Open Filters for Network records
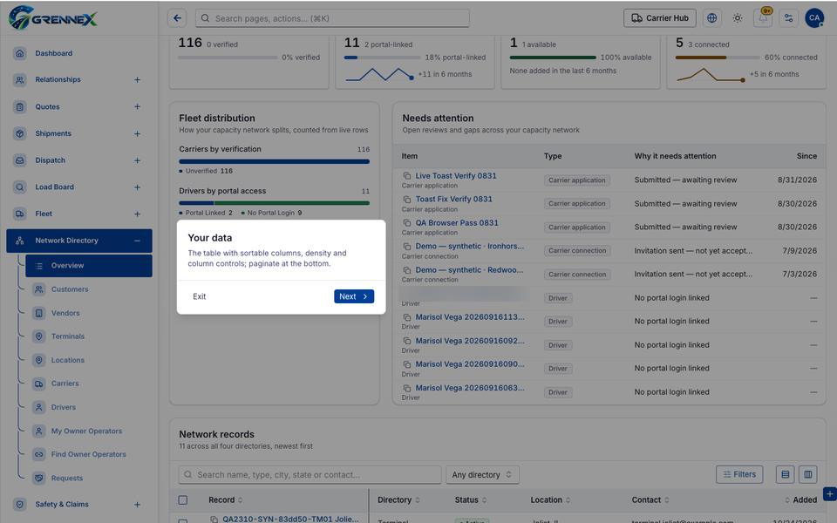This screenshot has height=523, width=837. (739, 474)
